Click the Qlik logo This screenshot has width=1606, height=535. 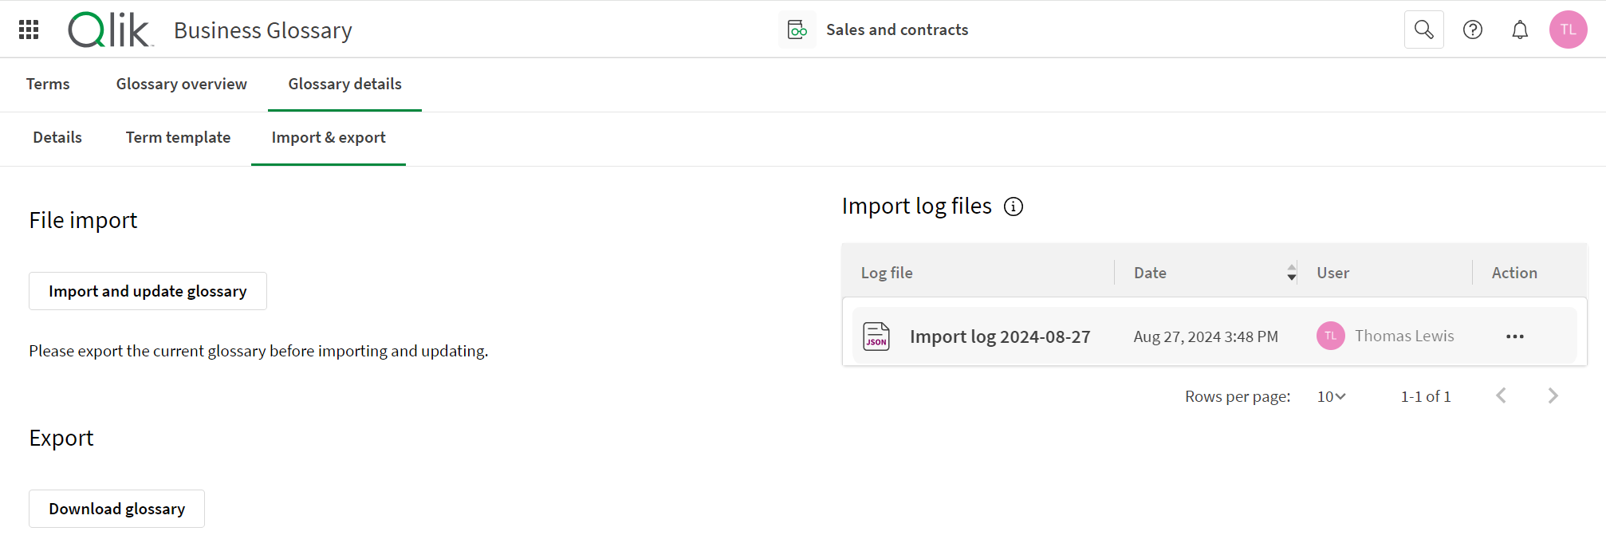[x=109, y=30]
